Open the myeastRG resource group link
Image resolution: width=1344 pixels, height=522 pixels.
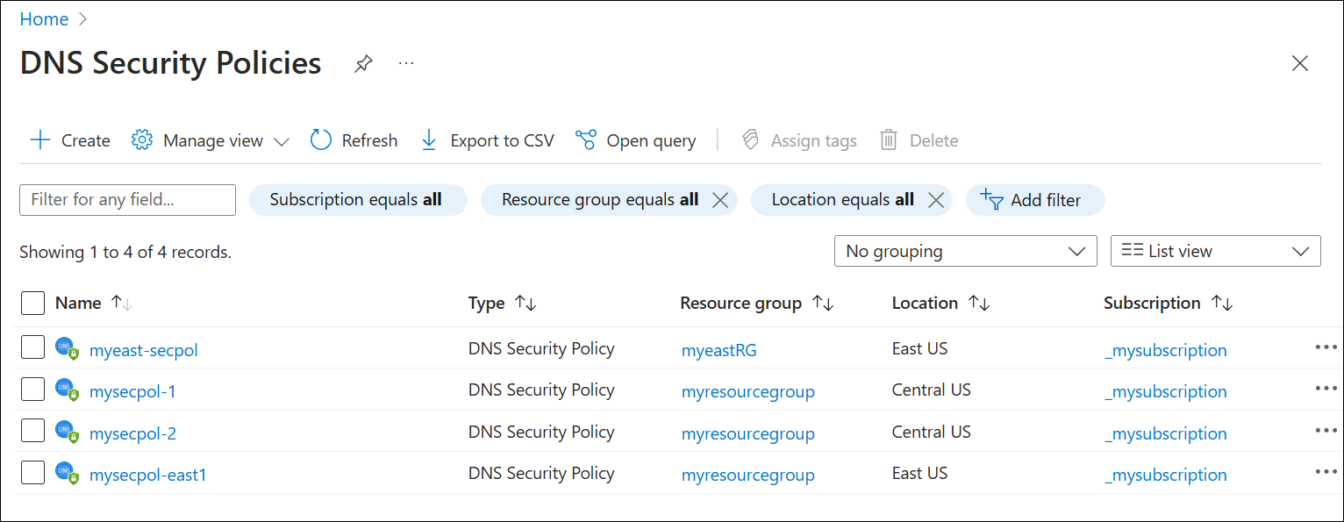tap(718, 349)
